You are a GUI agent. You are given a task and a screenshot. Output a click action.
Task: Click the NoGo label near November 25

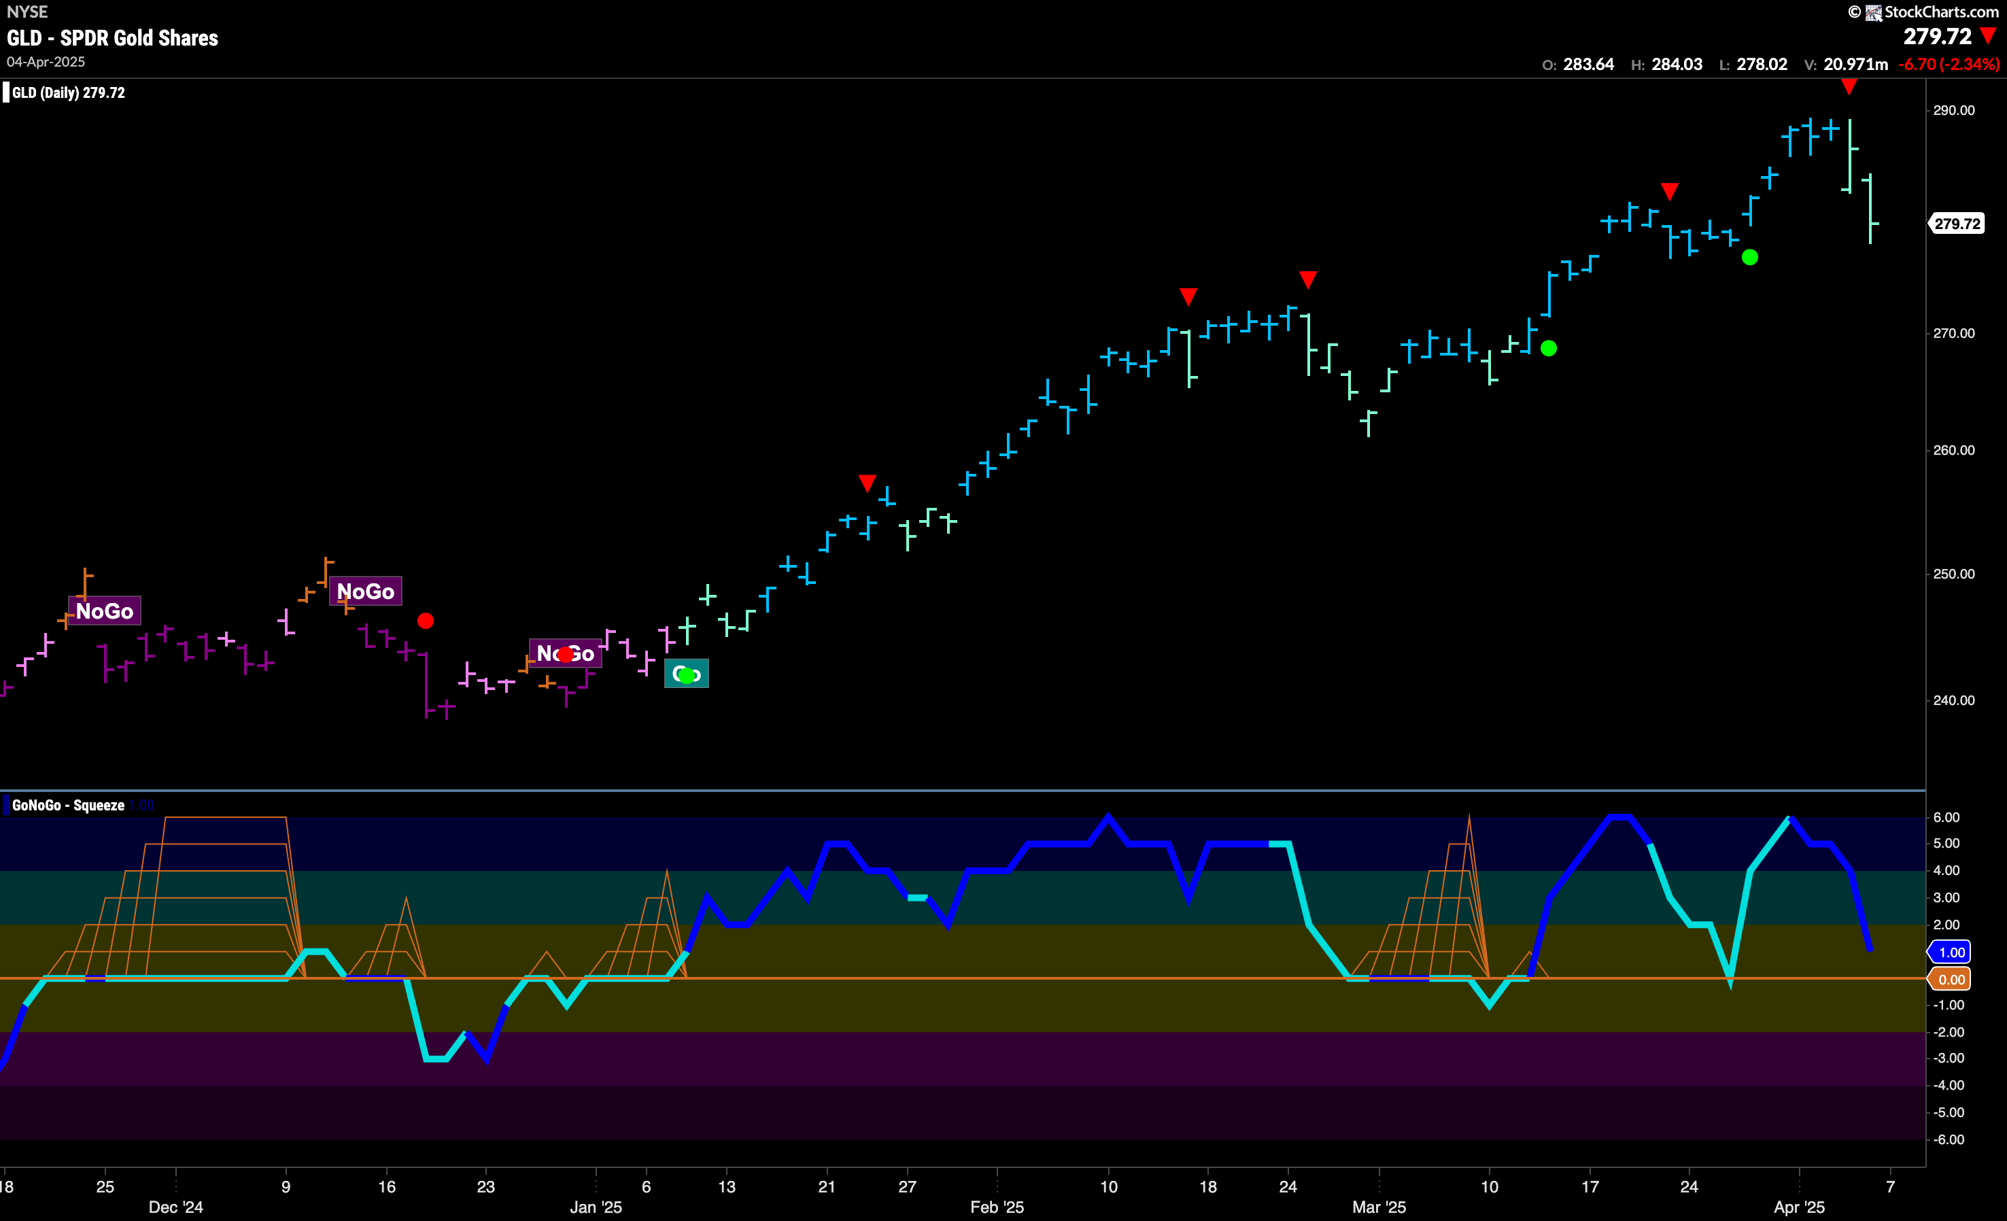[104, 611]
